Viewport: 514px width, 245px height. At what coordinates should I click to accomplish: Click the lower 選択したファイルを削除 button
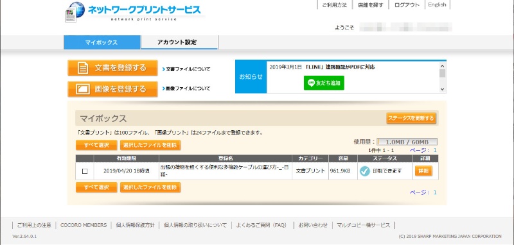point(150,187)
